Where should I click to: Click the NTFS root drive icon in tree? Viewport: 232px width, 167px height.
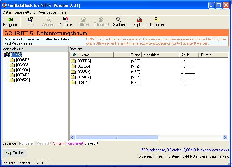pos(6,55)
